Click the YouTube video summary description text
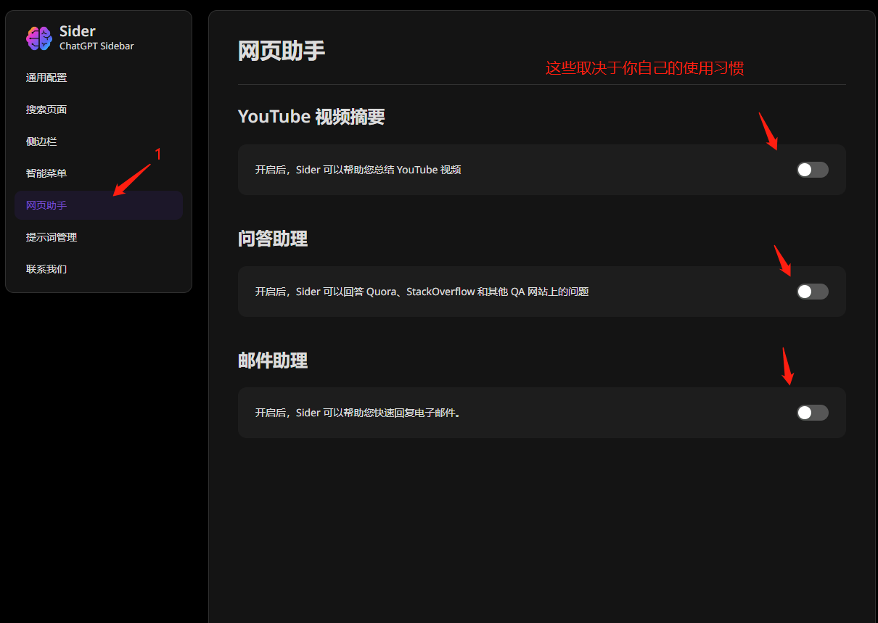This screenshot has height=623, width=878. pyautogui.click(x=358, y=170)
